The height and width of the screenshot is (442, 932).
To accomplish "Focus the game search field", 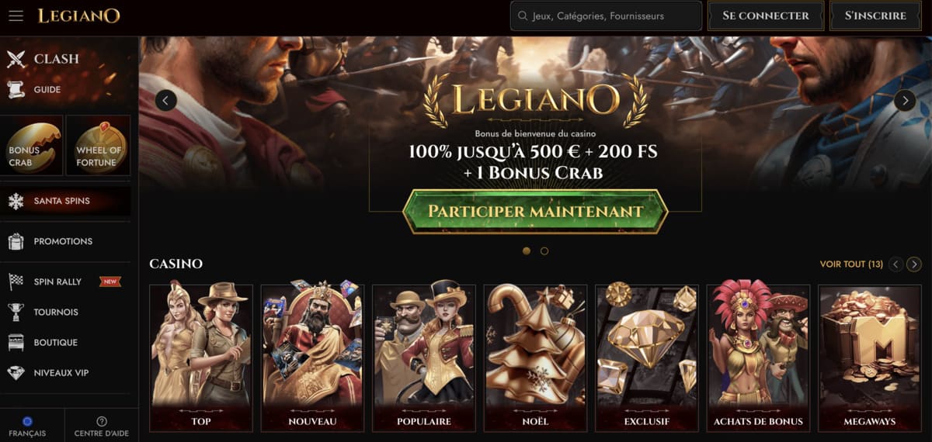I will (605, 16).
